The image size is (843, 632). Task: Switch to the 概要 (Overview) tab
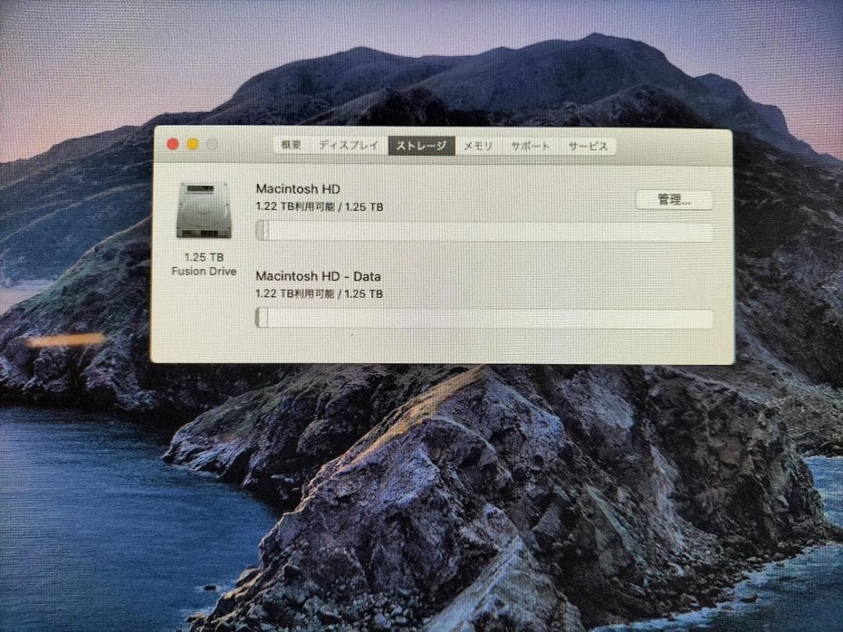291,144
